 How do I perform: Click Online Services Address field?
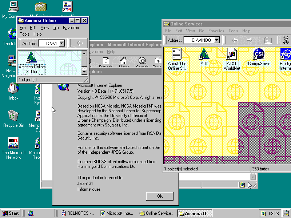(x=202, y=40)
